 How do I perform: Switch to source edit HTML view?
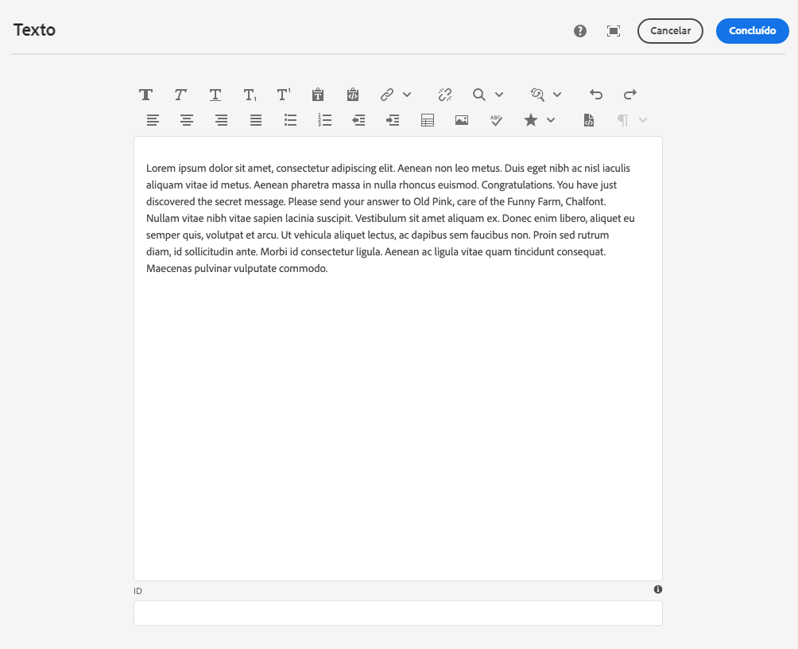point(589,120)
